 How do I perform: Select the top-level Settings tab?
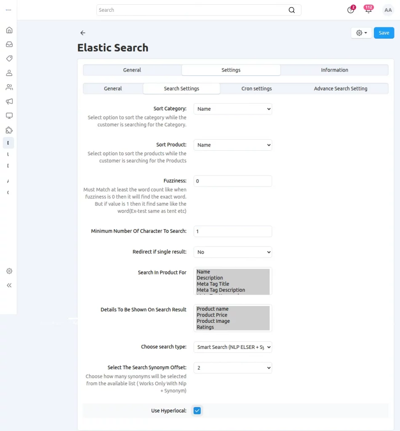coord(231,70)
